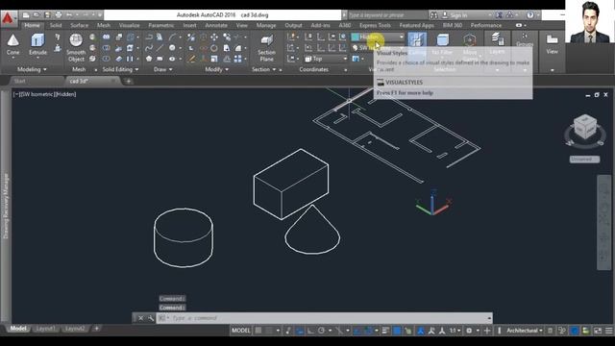Expand the Solid Editing panel
This screenshot has height=346, width=615.
(120, 69)
